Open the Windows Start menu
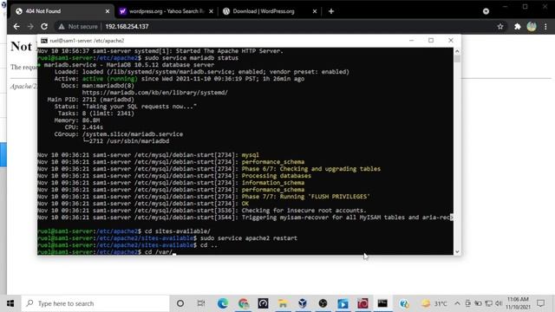 10,303
